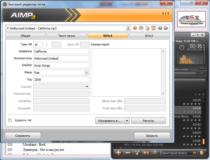Image resolution: width=210 pixels, height=160 pixels.
Task: Minimize the AIMP player with its dash button
Action: pyautogui.click(x=193, y=35)
